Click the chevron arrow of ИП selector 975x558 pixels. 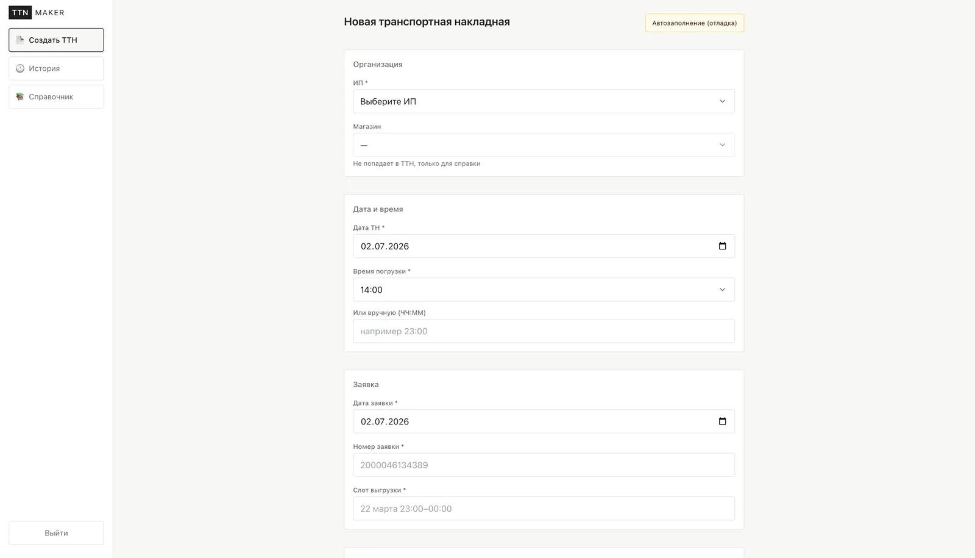722,101
